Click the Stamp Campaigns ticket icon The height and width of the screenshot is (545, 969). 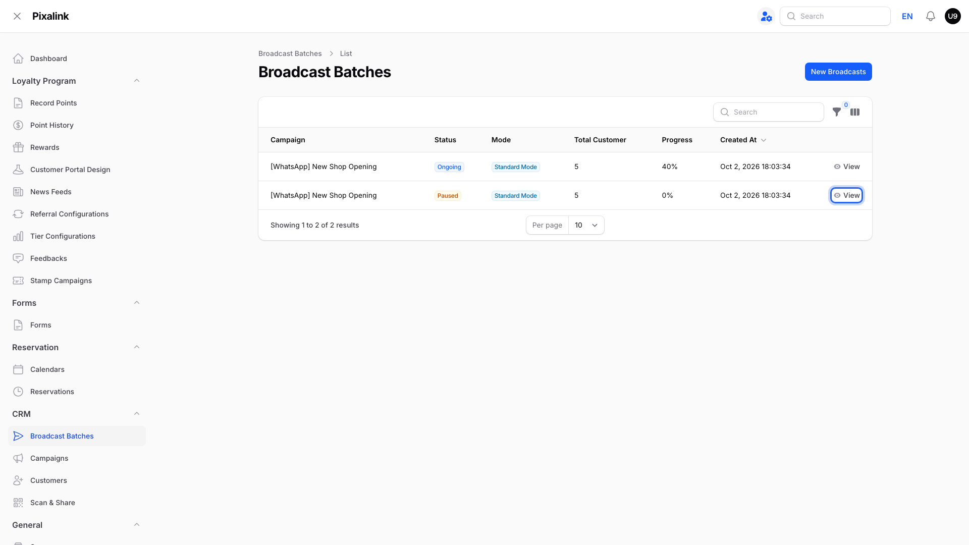18,281
